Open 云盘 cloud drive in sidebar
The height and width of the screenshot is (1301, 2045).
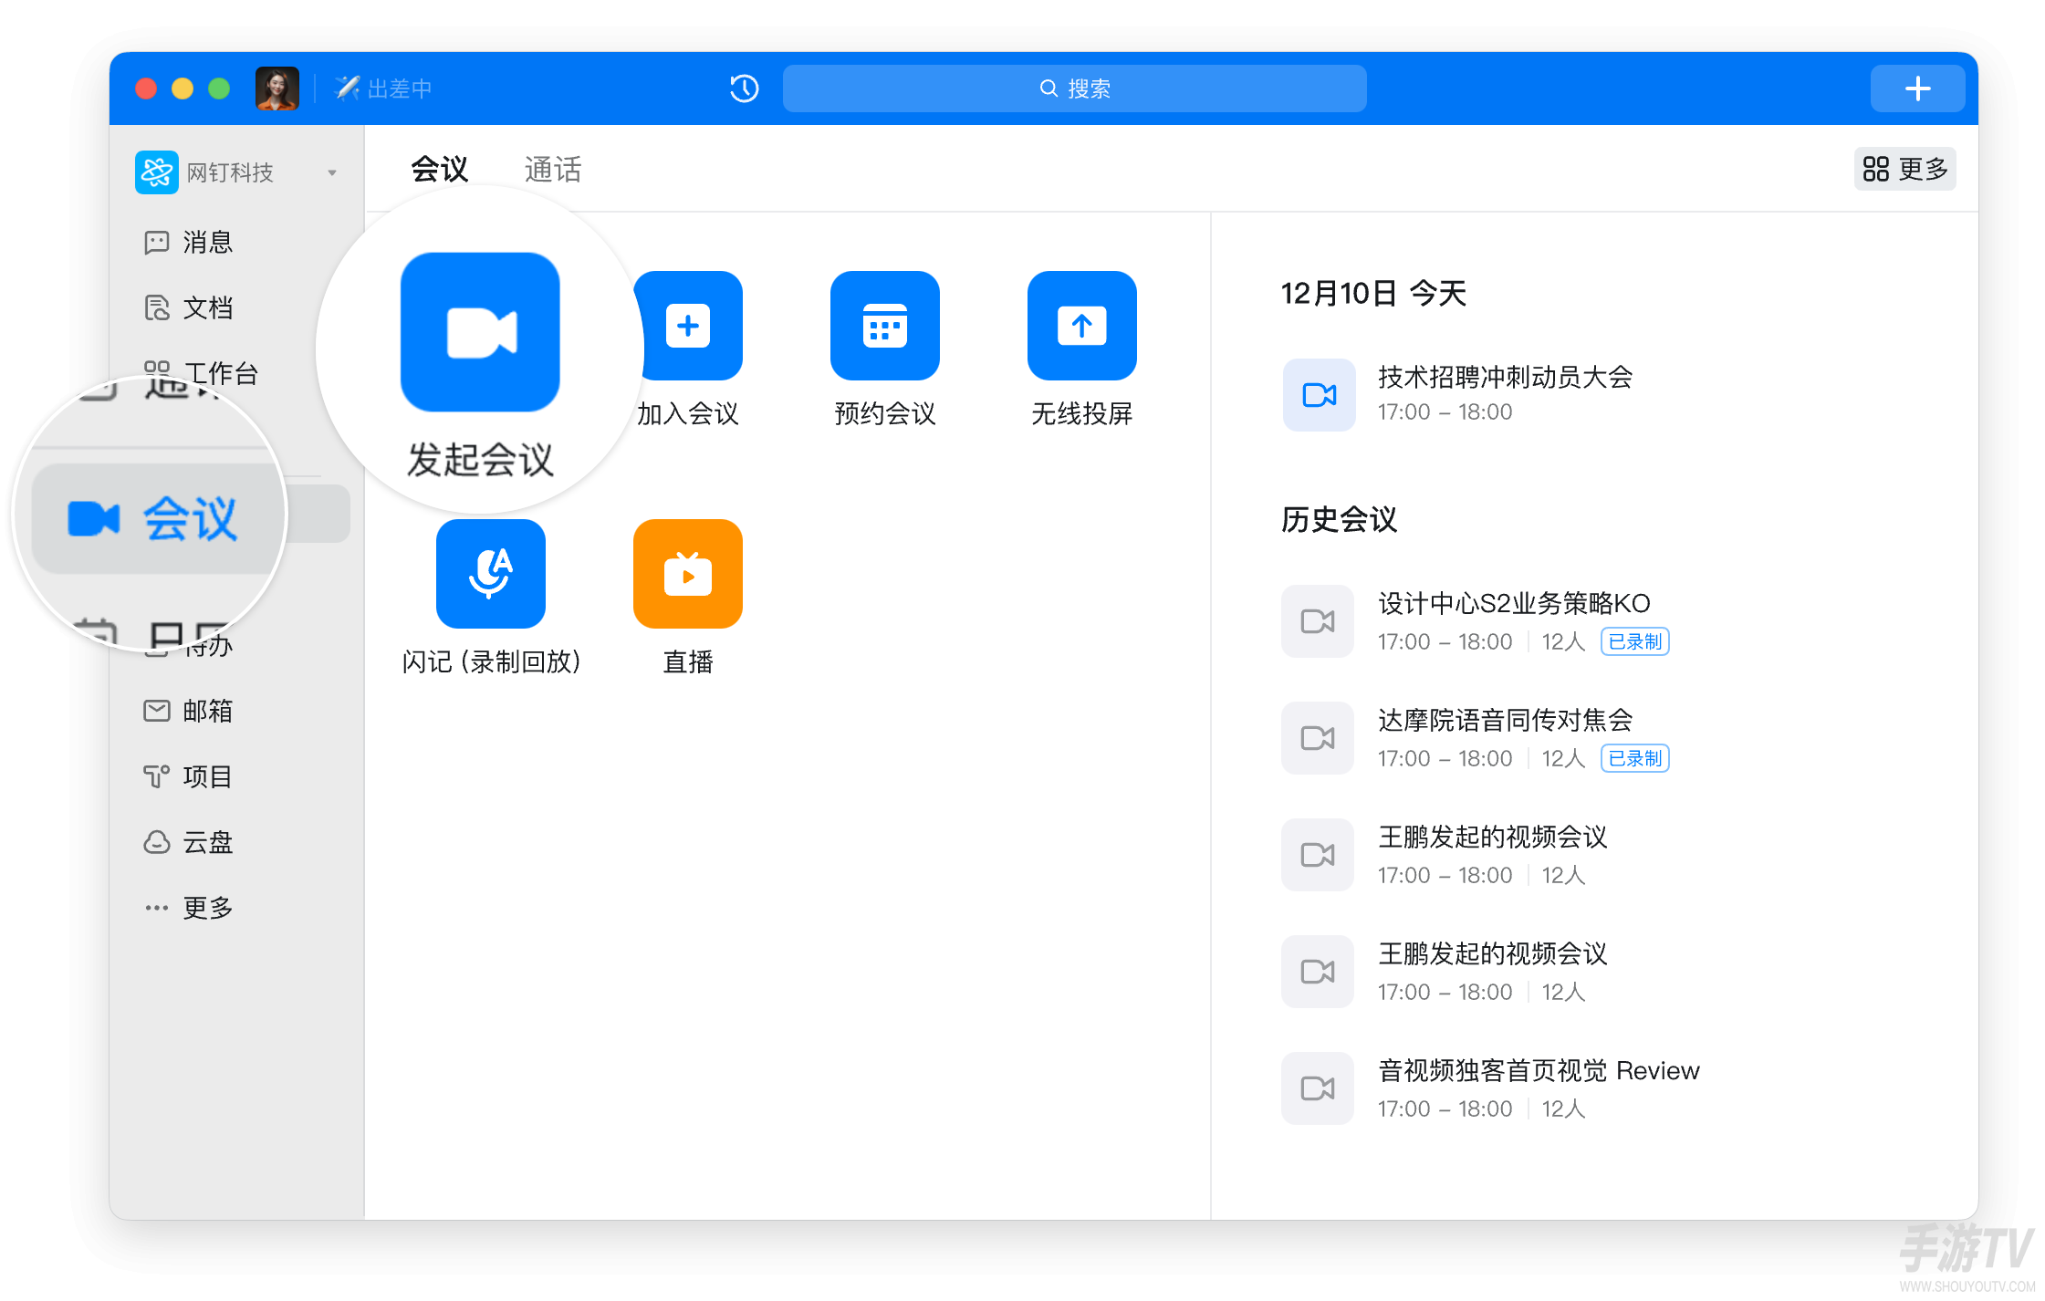click(x=189, y=842)
